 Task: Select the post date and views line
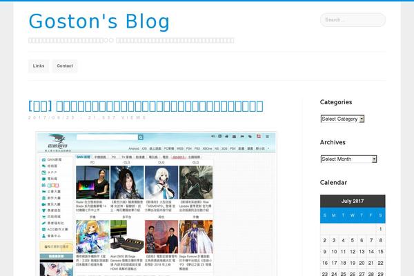point(87,117)
